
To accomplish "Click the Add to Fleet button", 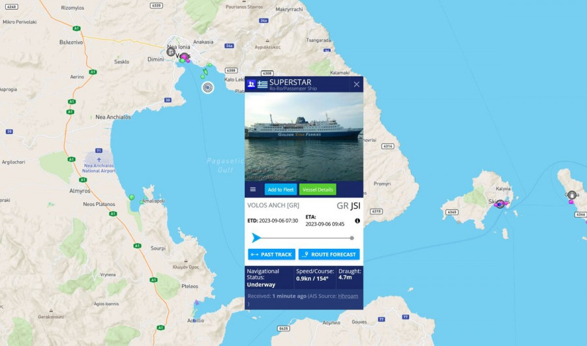I will point(280,190).
